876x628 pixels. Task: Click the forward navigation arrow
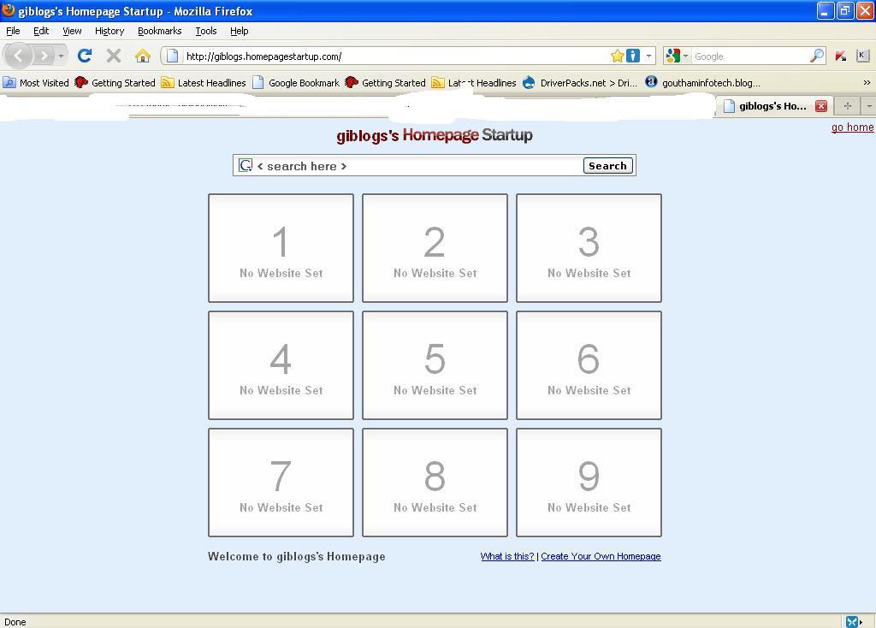tap(43, 55)
